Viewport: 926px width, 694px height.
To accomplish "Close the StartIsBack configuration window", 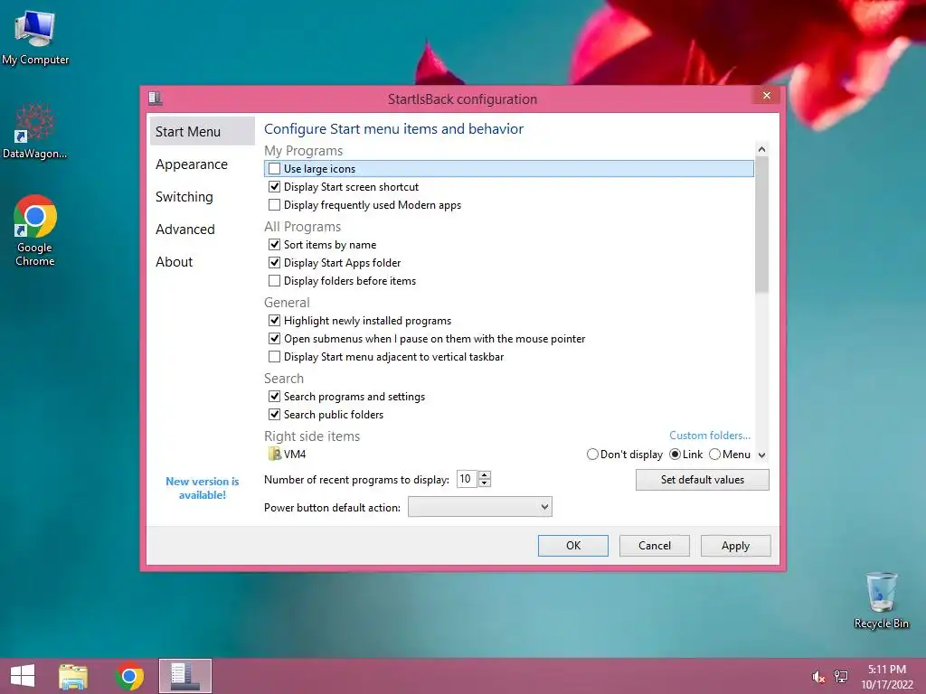I will click(767, 96).
